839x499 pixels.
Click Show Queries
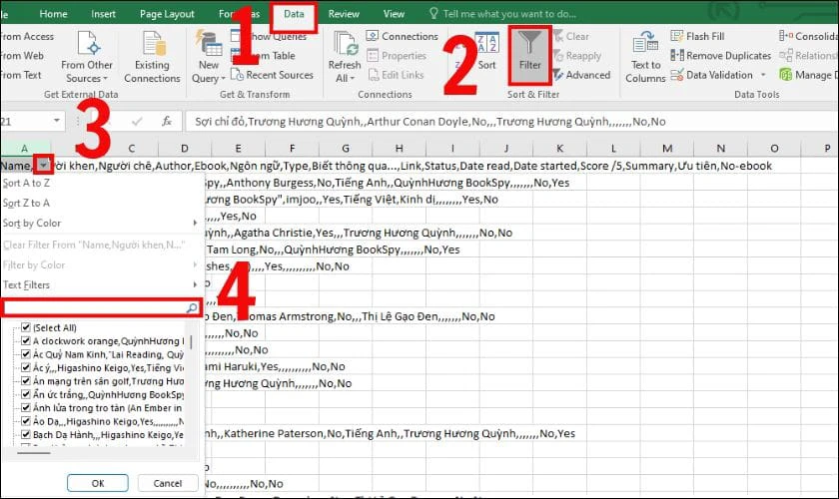pyautogui.click(x=269, y=36)
